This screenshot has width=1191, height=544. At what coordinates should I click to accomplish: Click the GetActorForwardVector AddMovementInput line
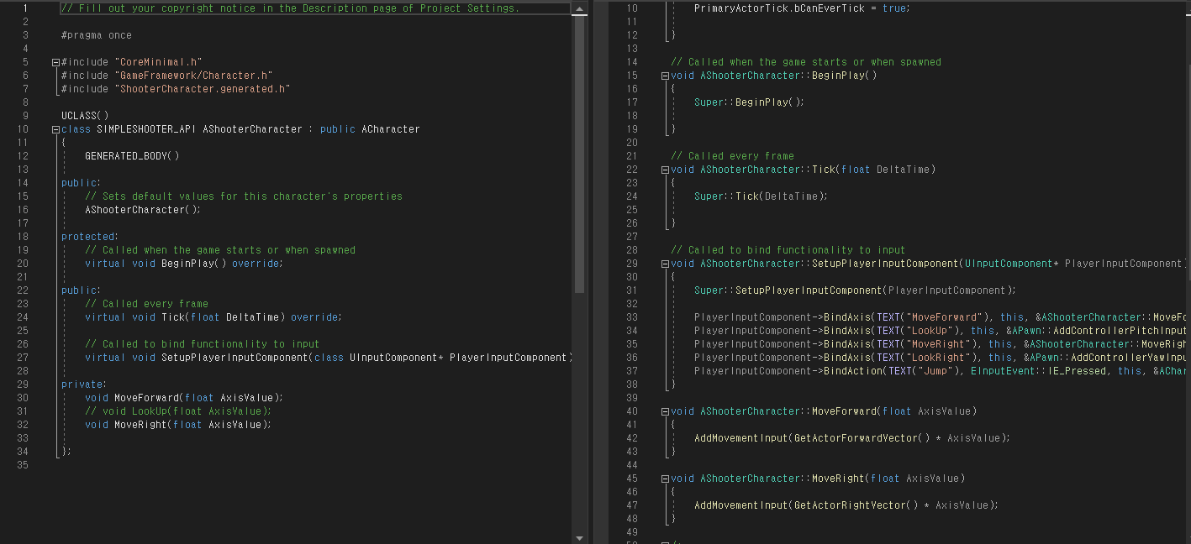tap(851, 438)
